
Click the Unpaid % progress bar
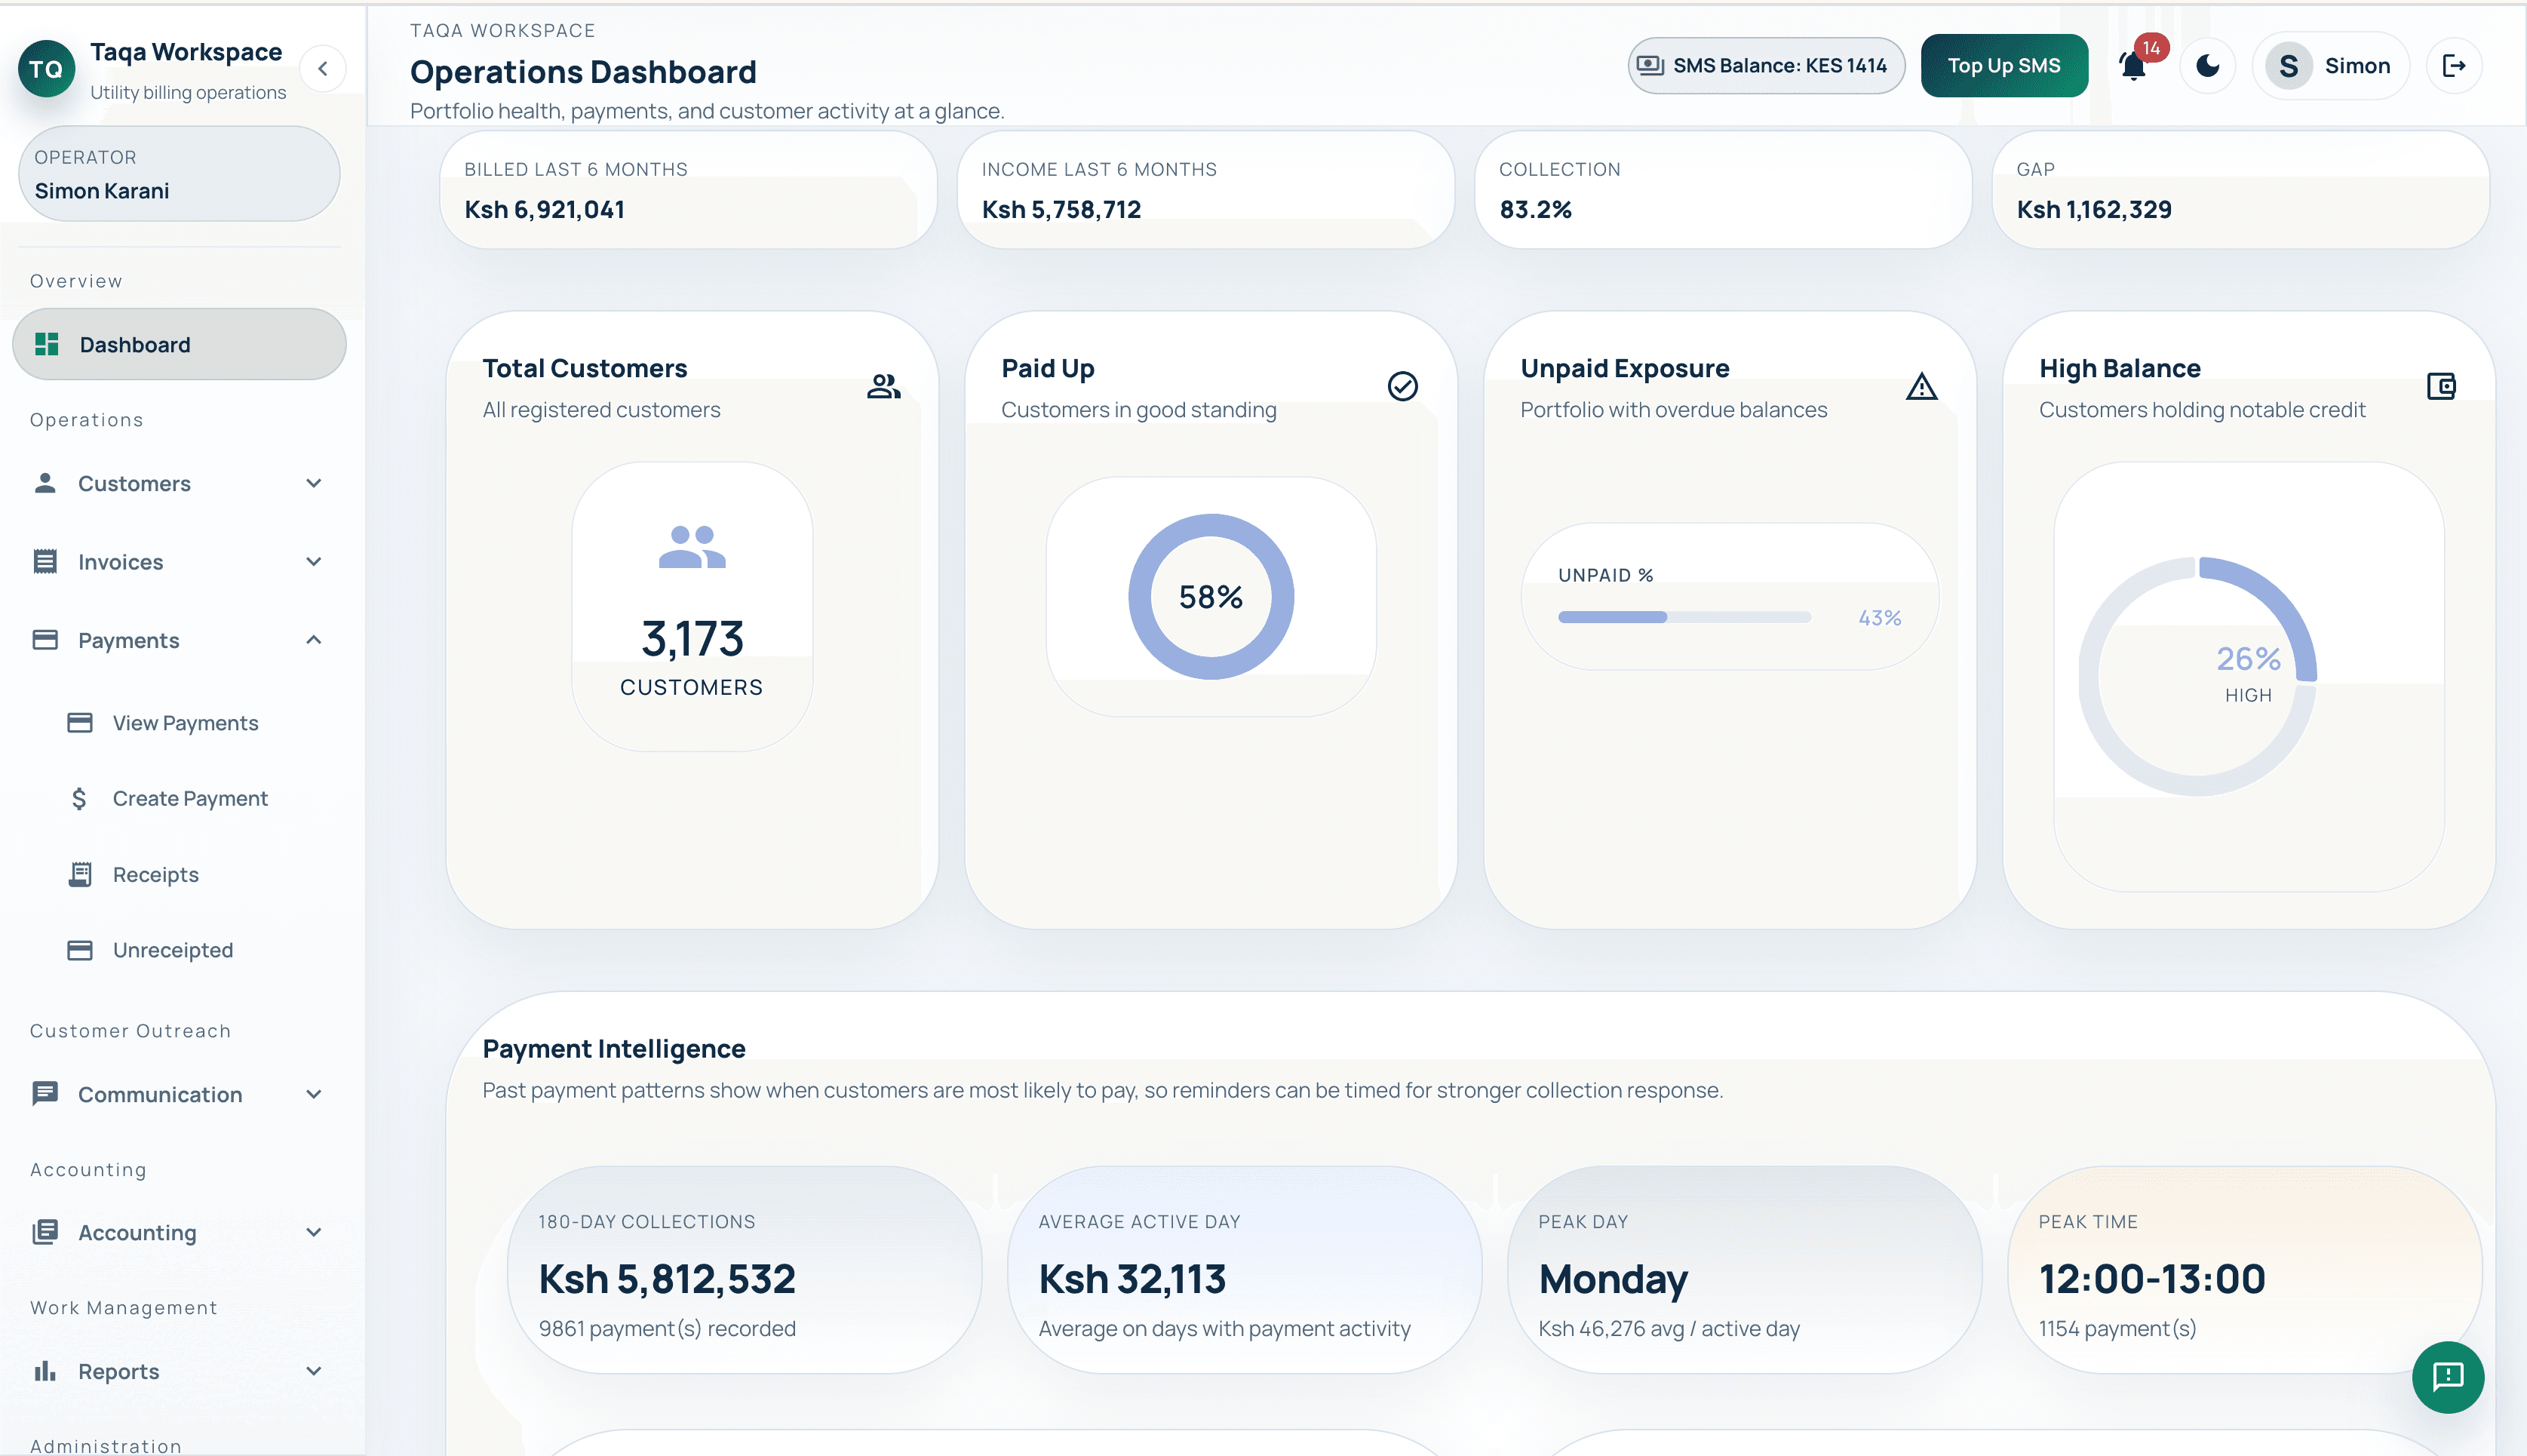click(x=1684, y=617)
